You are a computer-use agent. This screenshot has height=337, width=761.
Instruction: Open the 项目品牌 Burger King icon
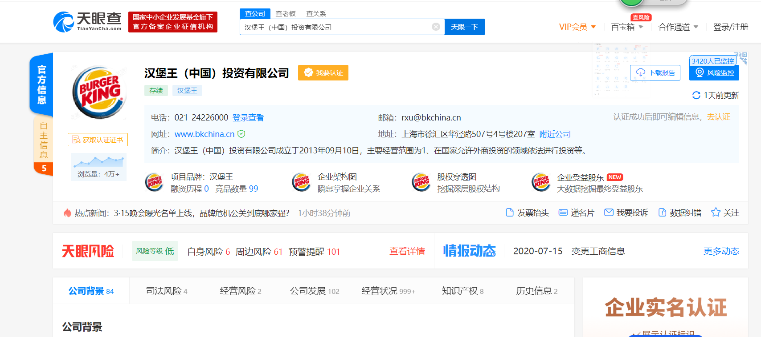pyautogui.click(x=154, y=182)
